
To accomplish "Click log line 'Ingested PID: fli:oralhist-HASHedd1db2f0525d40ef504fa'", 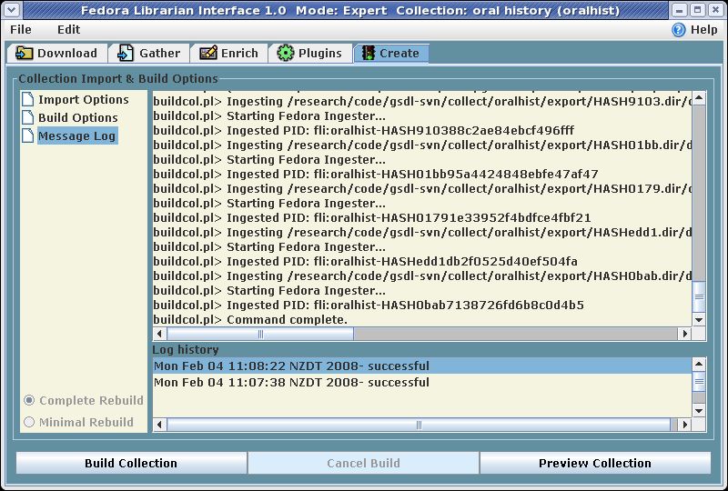I will pos(366,261).
